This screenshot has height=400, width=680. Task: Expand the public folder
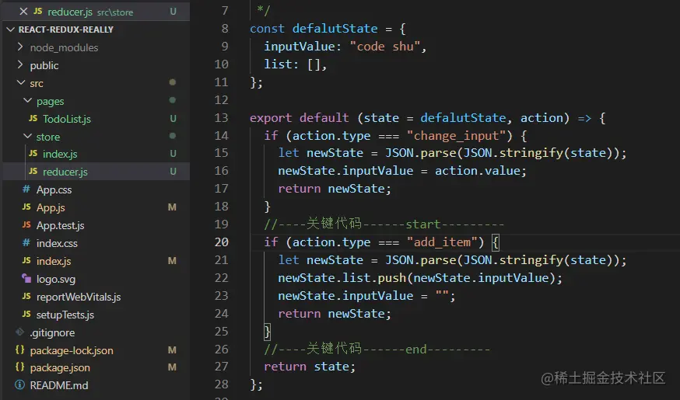click(x=20, y=65)
